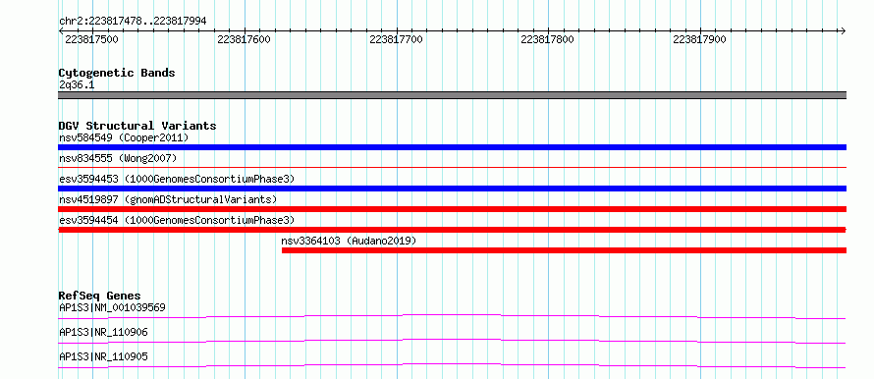This screenshot has height=379, width=874.
Task: Select the red esv3594454 variant bar
Action: point(452,230)
